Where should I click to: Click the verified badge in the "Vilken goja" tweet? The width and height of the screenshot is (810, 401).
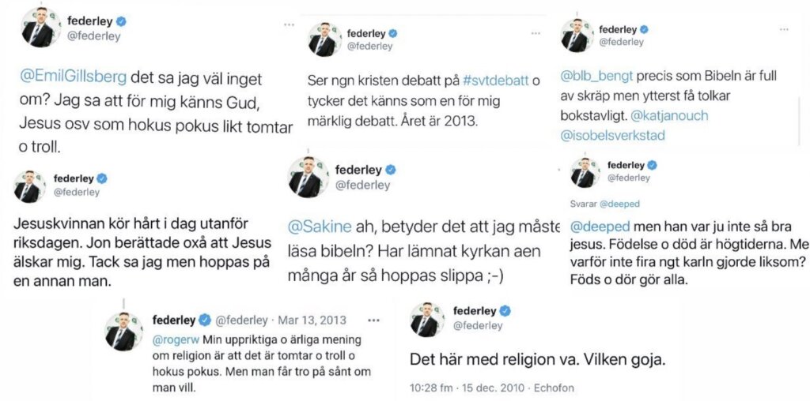pos(503,311)
